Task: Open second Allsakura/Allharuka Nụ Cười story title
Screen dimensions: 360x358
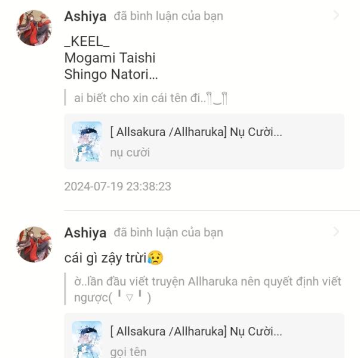Action: click(x=196, y=331)
